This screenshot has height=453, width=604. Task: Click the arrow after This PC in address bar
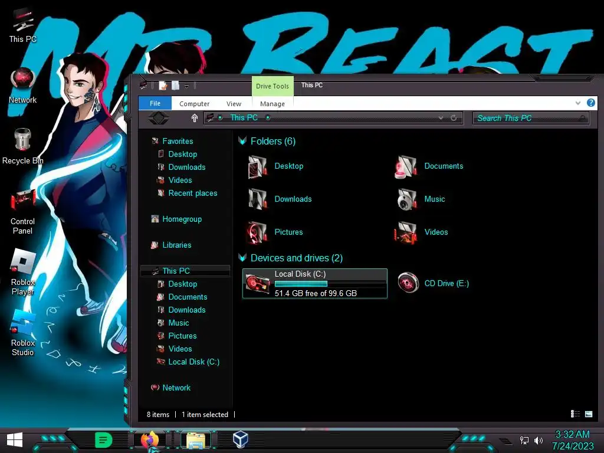[268, 117]
